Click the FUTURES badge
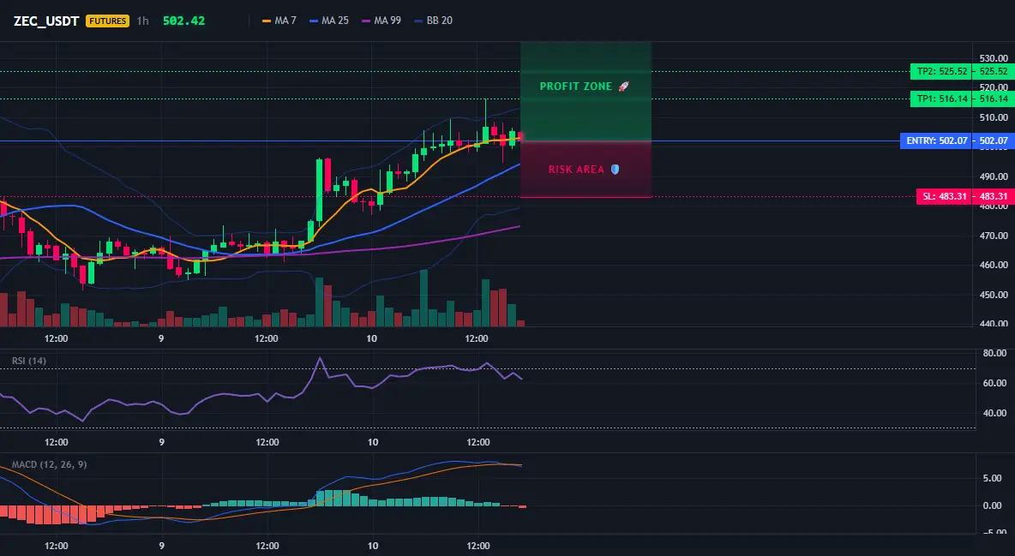The width and height of the screenshot is (1015, 556). pos(107,21)
